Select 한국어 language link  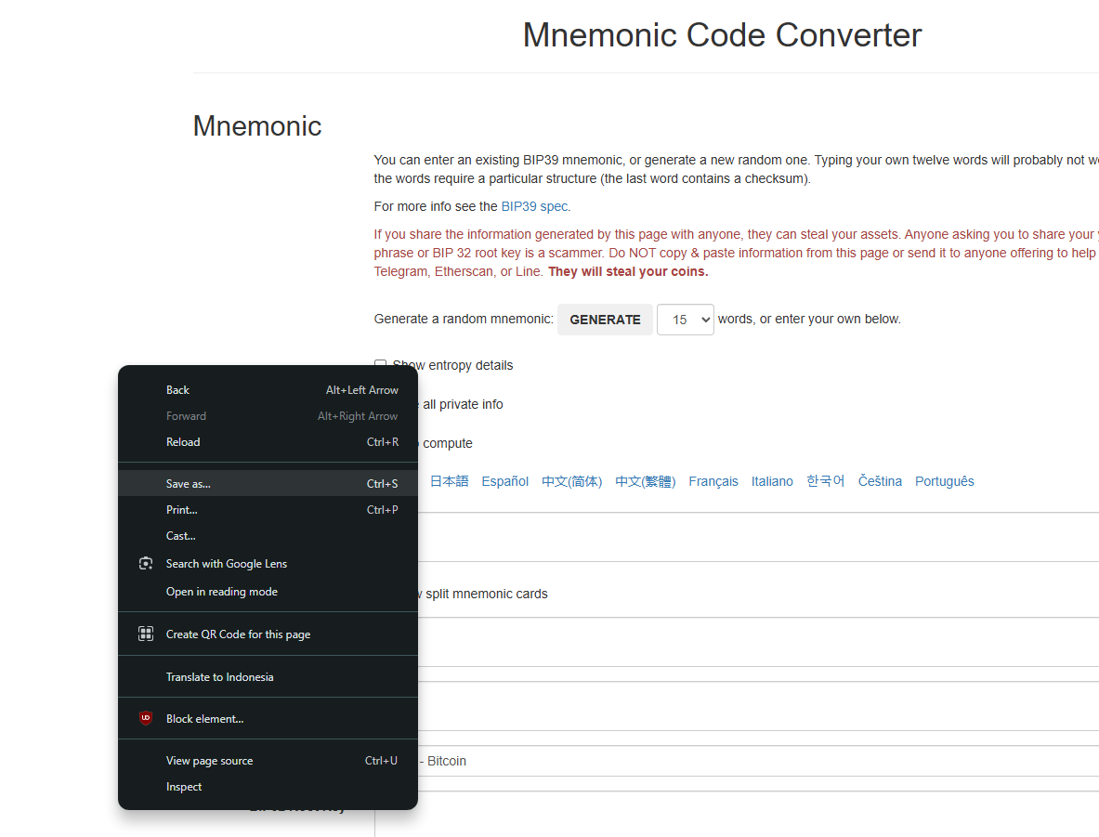click(826, 481)
